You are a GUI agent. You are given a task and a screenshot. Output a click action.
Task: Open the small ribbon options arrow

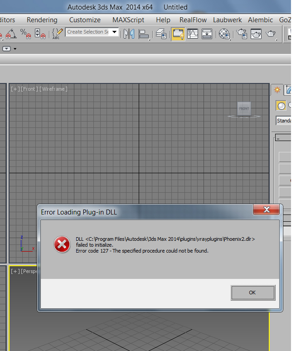pos(15,49)
